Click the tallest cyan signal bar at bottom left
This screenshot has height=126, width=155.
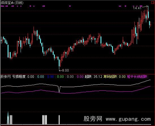pyautogui.click(x=8, y=118)
